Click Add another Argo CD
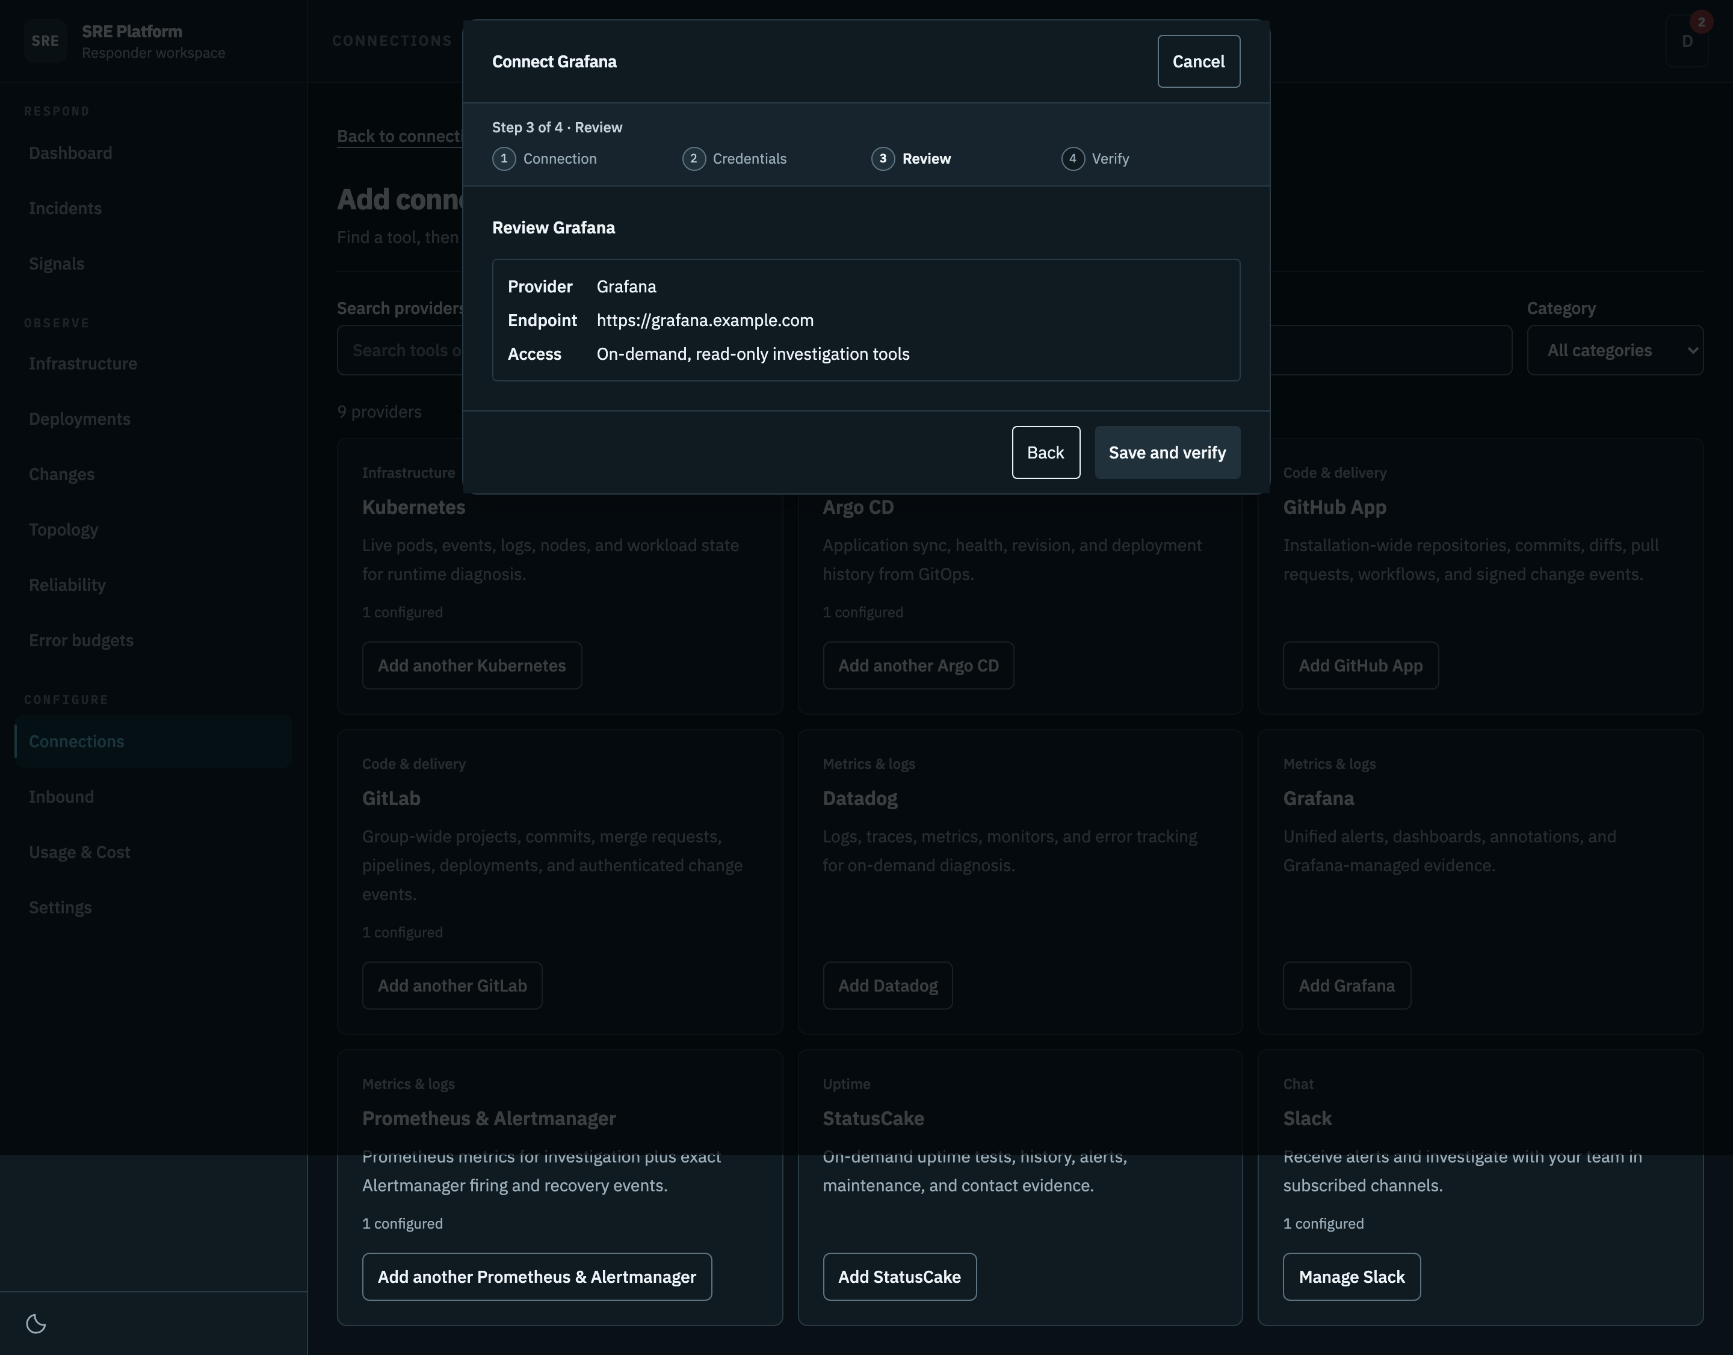The width and height of the screenshot is (1733, 1355). coord(918,665)
